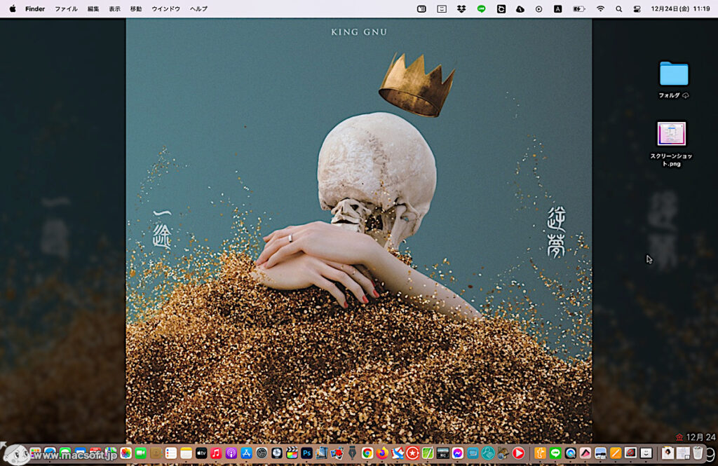The image size is (718, 466).
Task: Open the red play button app in Dock
Action: (x=518, y=453)
